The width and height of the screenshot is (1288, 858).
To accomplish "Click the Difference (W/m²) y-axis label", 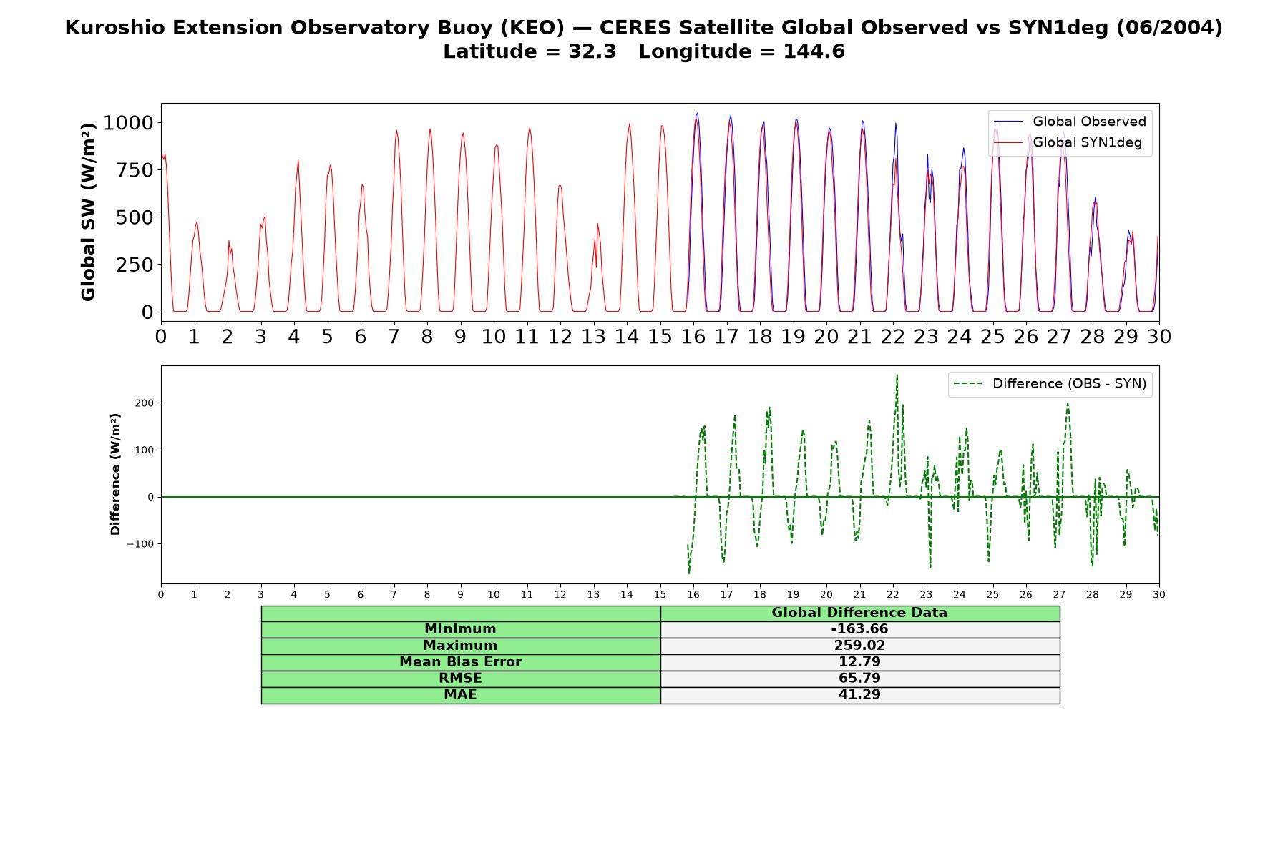I will tap(115, 474).
